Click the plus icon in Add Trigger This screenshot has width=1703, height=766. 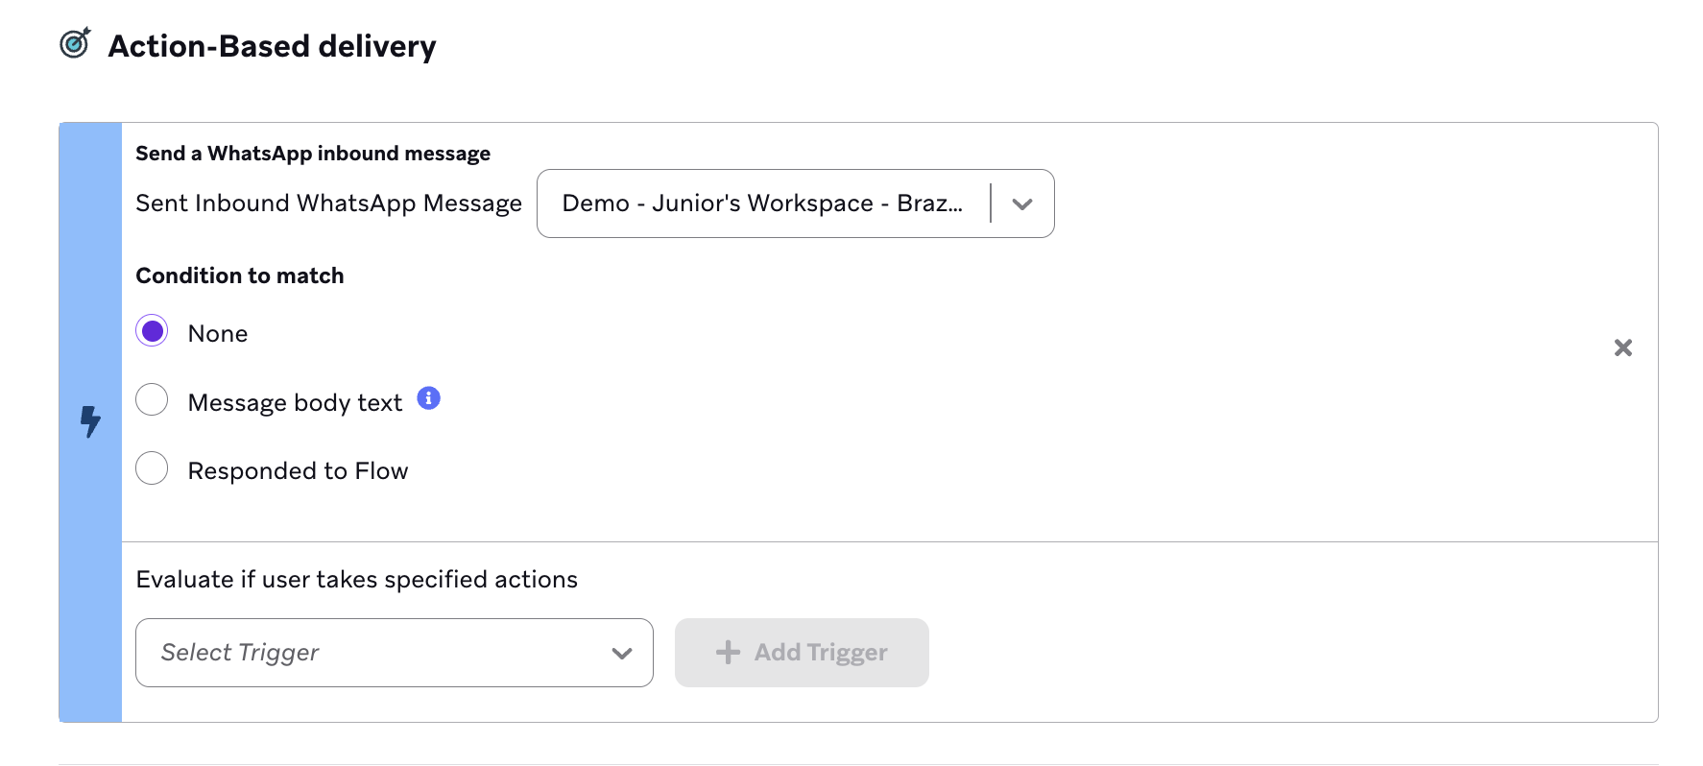point(728,653)
